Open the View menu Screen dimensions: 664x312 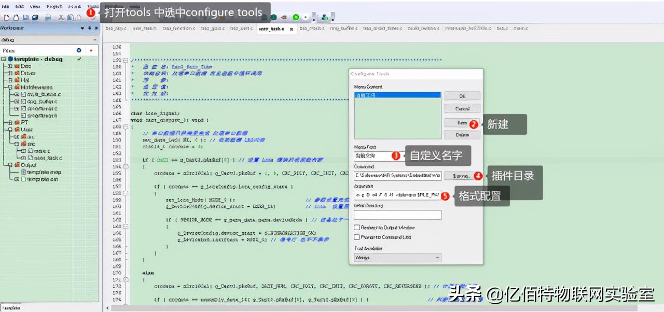[x=35, y=6]
